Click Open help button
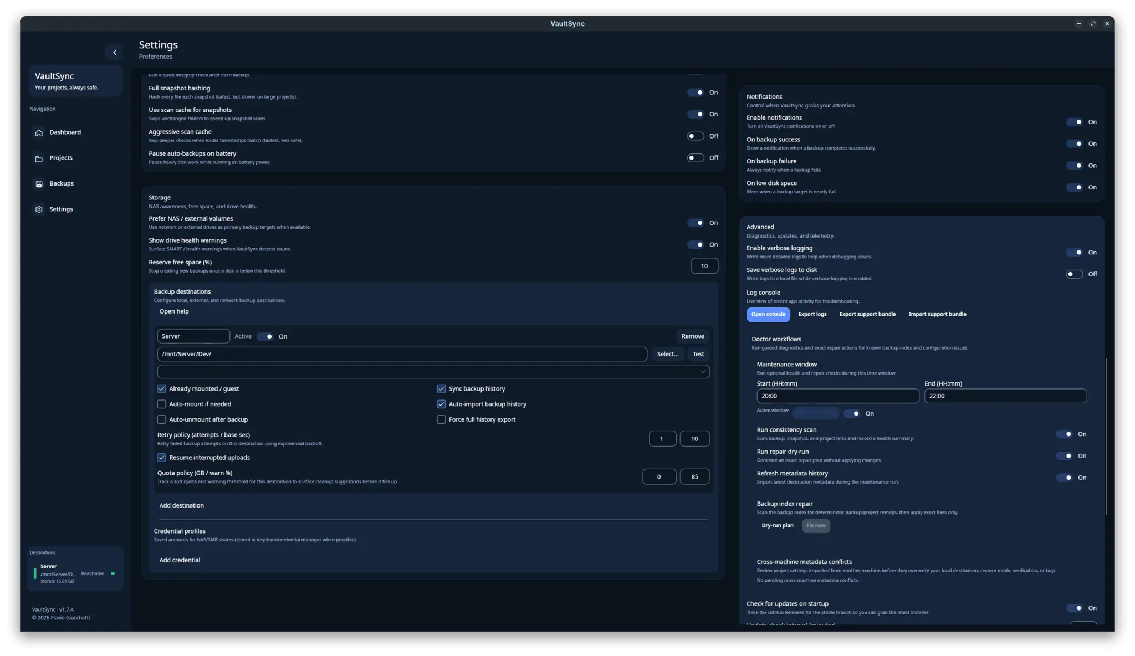This screenshot has width=1135, height=656. pyautogui.click(x=174, y=311)
